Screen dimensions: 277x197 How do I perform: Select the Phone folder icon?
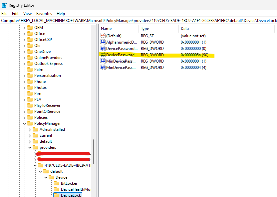(x=30, y=82)
